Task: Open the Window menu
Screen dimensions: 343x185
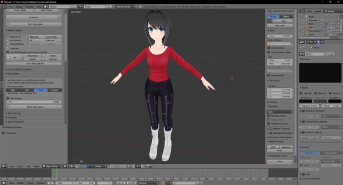Action: [30, 7]
